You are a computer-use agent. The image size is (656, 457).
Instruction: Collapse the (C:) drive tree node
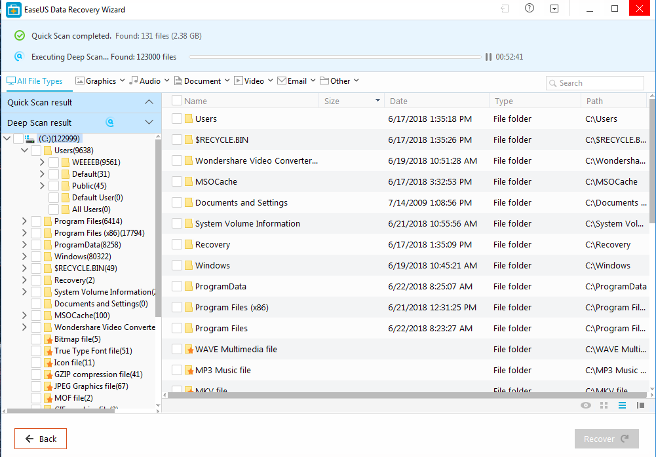7,138
